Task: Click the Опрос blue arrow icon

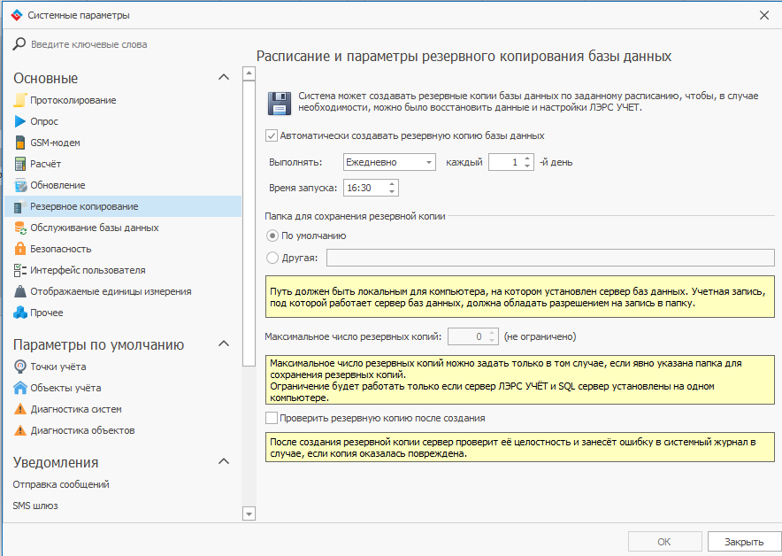Action: coord(20,121)
